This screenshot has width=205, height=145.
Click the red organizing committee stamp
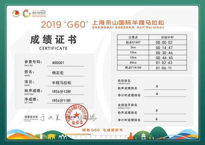tap(77, 116)
